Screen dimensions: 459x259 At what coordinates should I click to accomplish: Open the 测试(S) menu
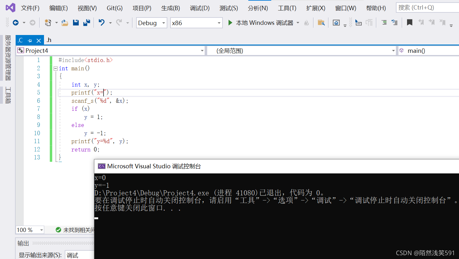tap(229, 8)
